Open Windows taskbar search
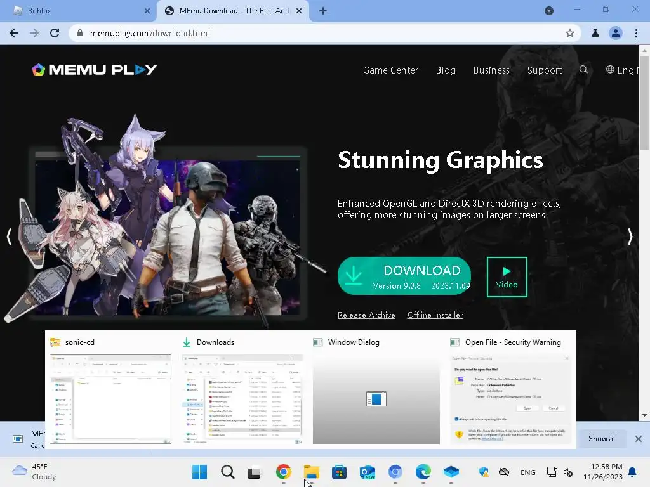The image size is (650, 487). coord(228,472)
